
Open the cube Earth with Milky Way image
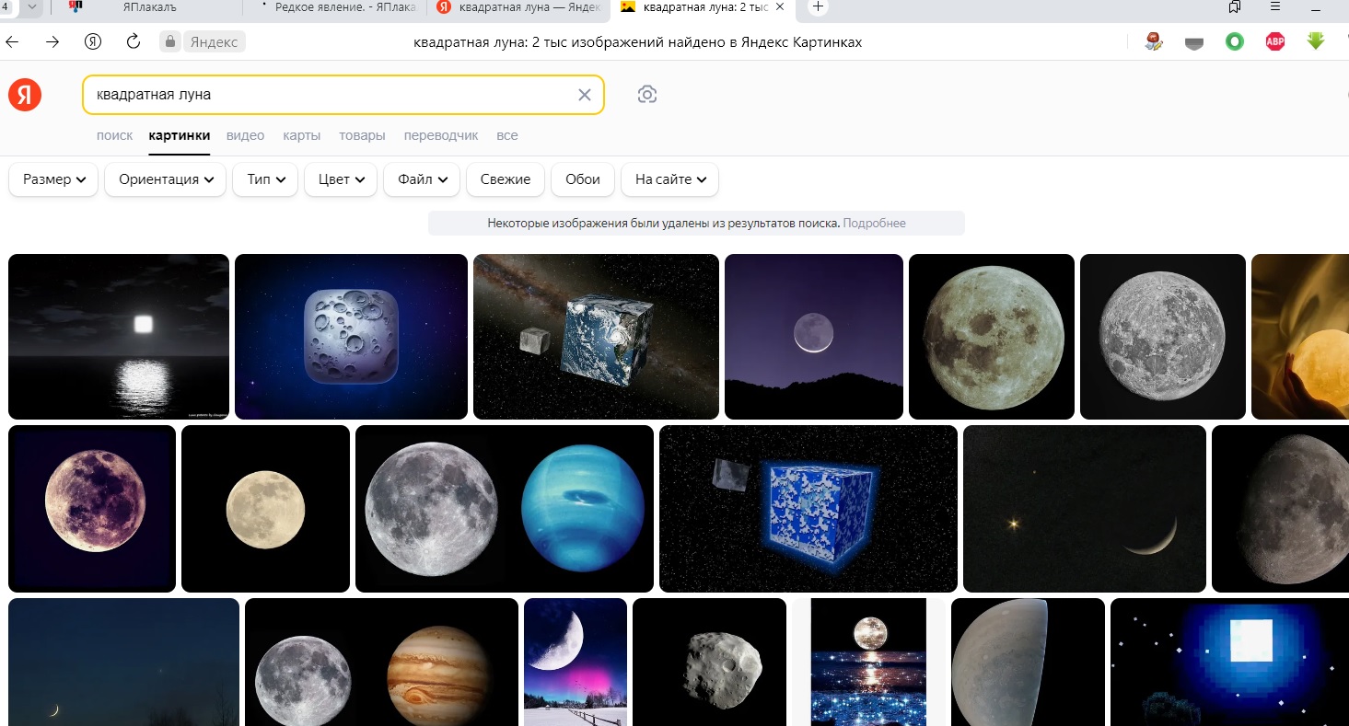click(x=596, y=337)
